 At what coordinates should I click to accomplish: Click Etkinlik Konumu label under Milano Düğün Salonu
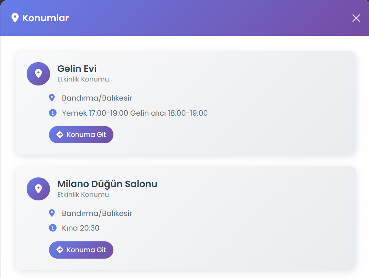(83, 195)
